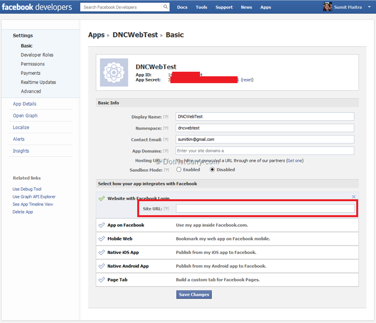
Task: Click the Contact Email input field
Action: click(265, 139)
